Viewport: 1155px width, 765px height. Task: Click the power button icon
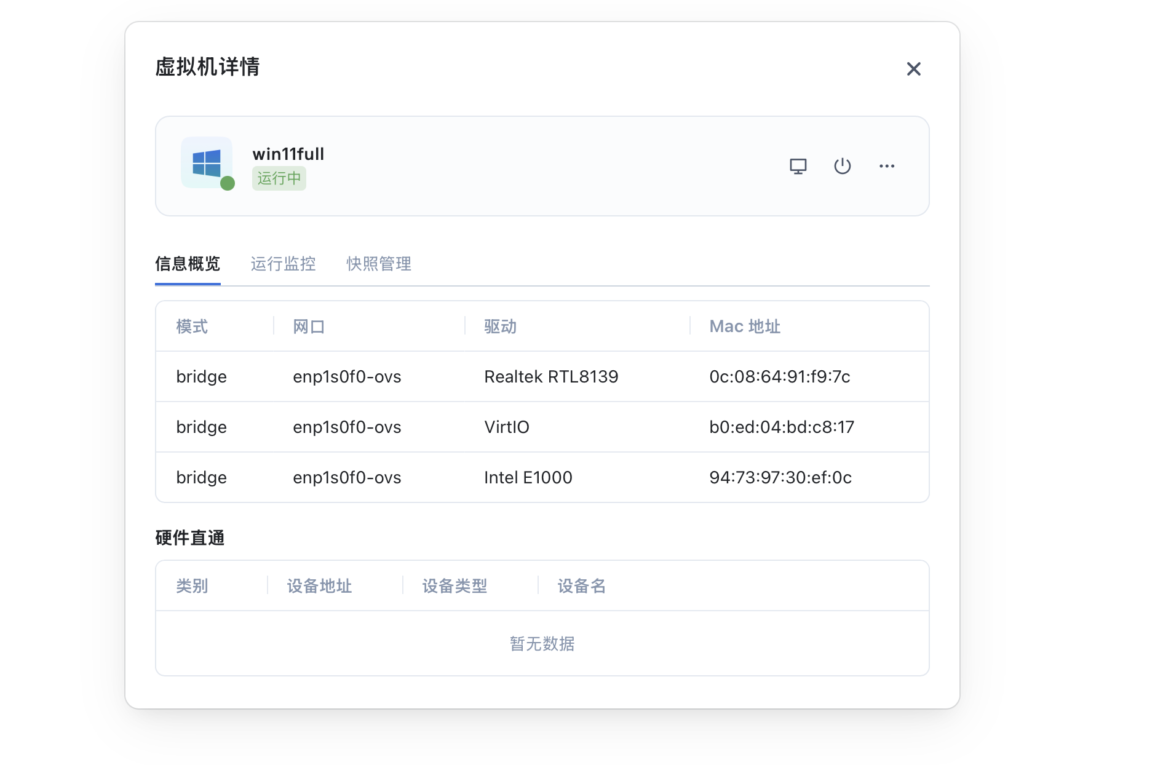point(842,166)
